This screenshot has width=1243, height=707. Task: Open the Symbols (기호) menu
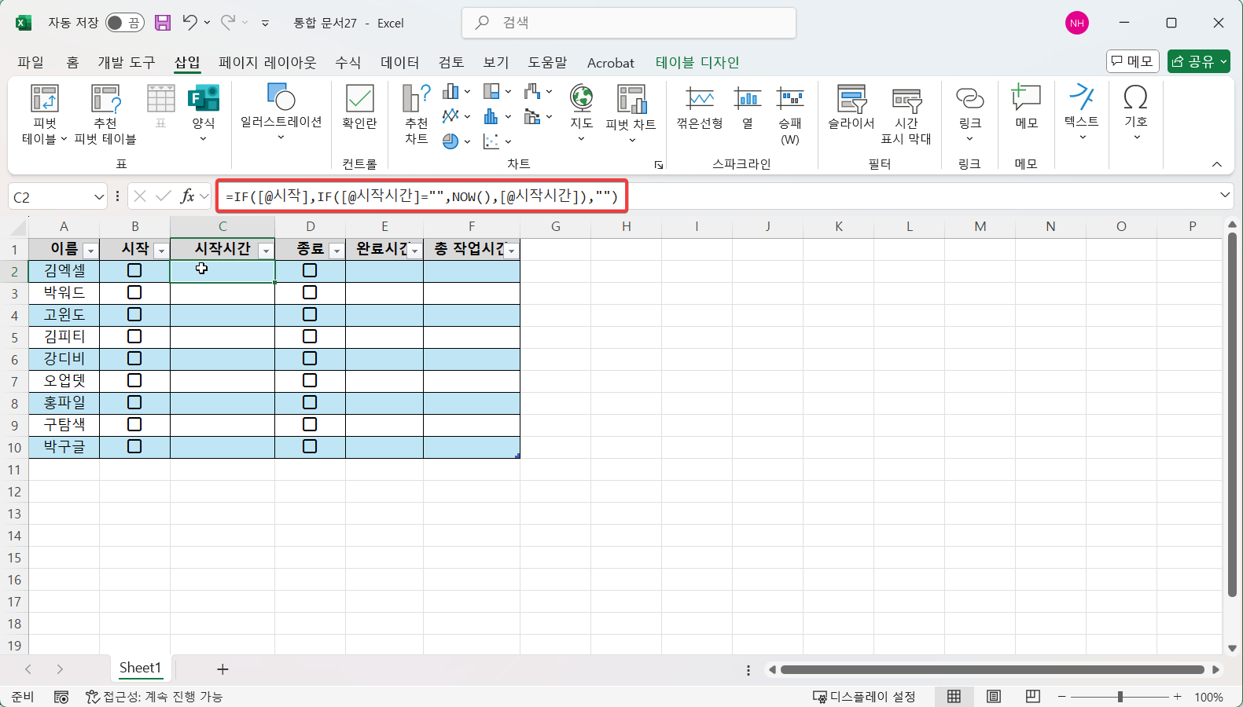point(1135,112)
